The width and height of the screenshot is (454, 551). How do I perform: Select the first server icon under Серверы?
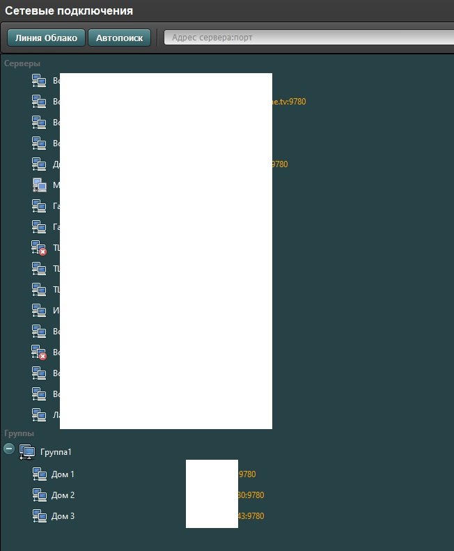pyautogui.click(x=39, y=81)
